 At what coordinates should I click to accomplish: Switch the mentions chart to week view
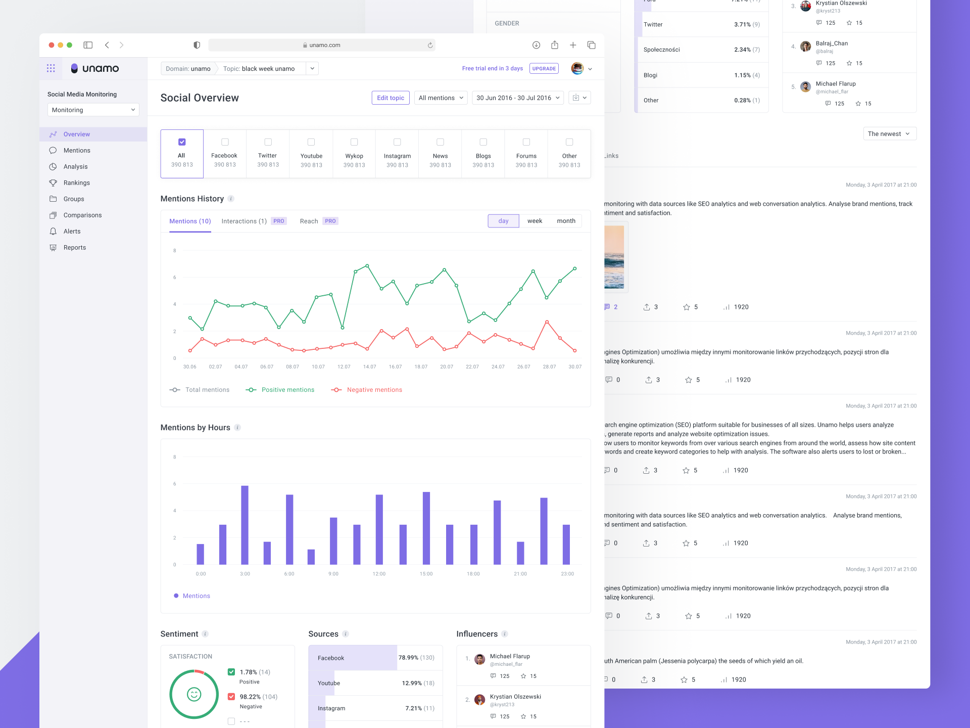coord(535,220)
